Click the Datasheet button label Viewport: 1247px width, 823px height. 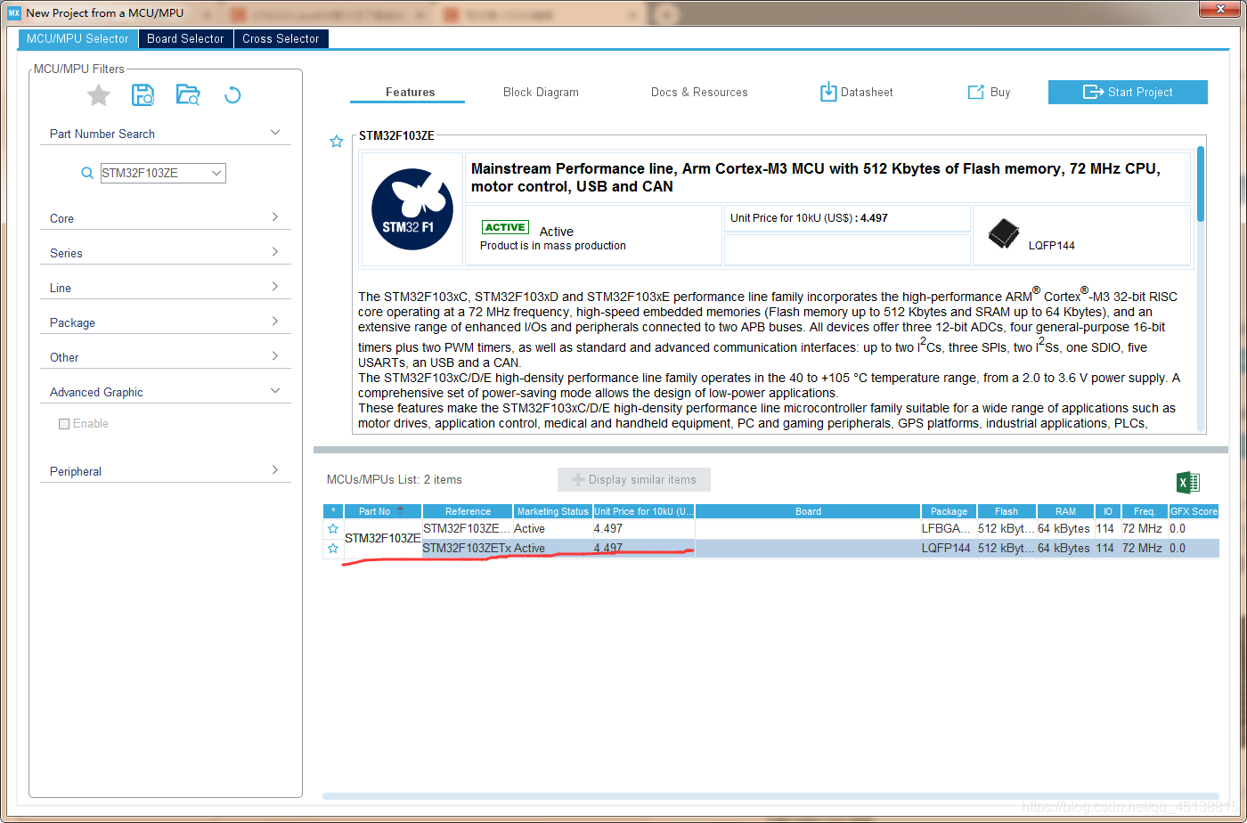click(x=867, y=92)
